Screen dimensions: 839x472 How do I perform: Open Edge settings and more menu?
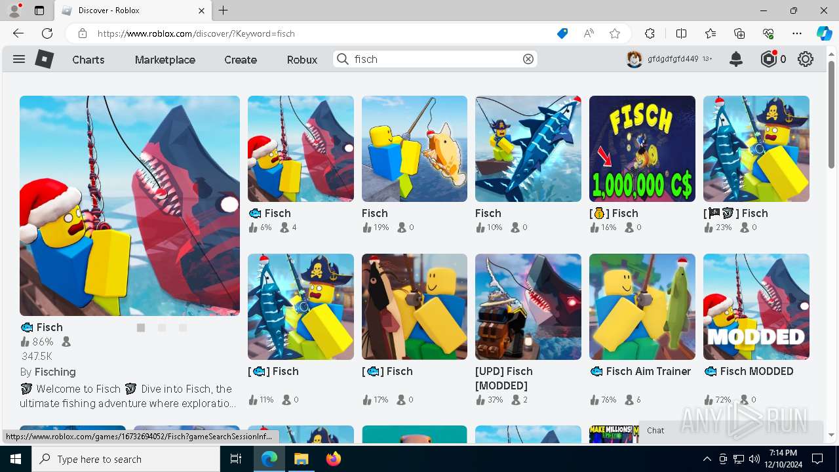click(797, 33)
